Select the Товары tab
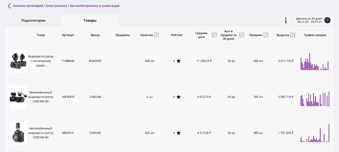 click(x=90, y=21)
